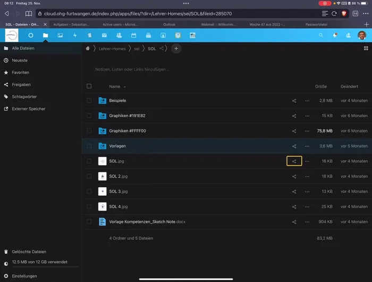This screenshot has height=282, width=372.
Task: Sort files by the Name column
Action: coord(115,86)
